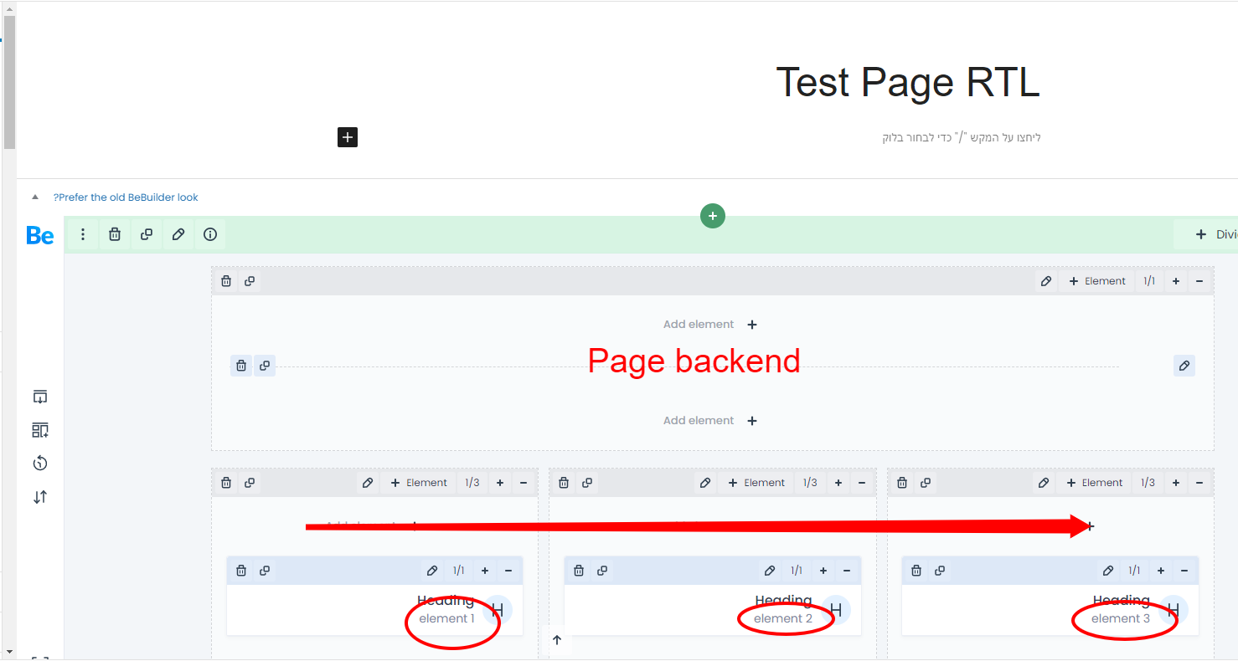Open the pre-built sections import sidebar icon
This screenshot has height=661, width=1238.
pos(40,397)
